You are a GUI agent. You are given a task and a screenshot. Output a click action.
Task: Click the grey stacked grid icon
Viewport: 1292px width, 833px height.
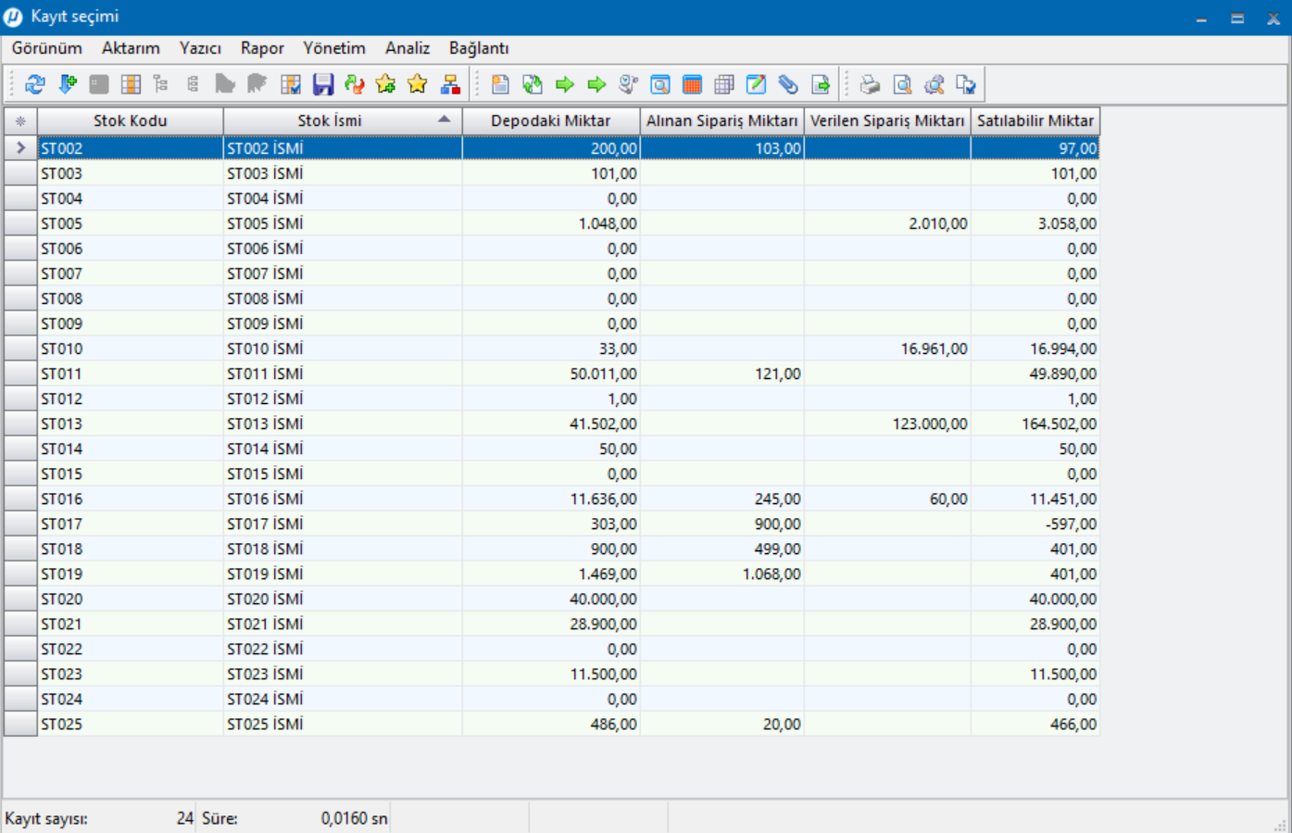click(724, 84)
